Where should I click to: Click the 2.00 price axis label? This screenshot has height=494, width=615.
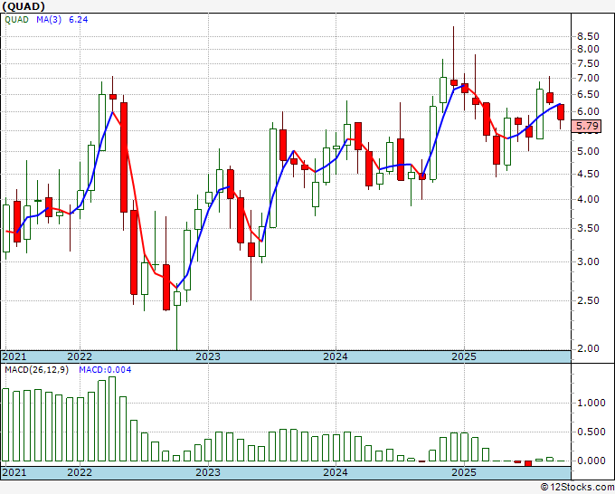coord(587,348)
